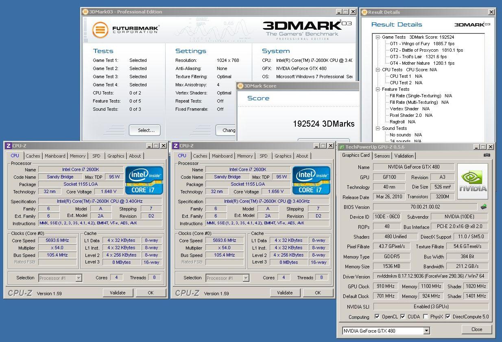The width and height of the screenshot is (502, 342).
Task: Click Driver Version field in GPU-Z
Action: (431, 276)
